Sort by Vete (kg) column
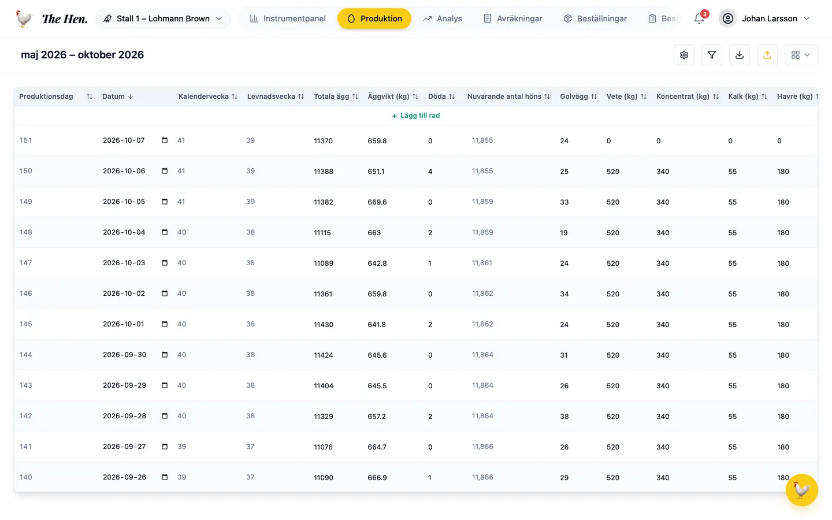This screenshot has width=832, height=520. pos(644,96)
